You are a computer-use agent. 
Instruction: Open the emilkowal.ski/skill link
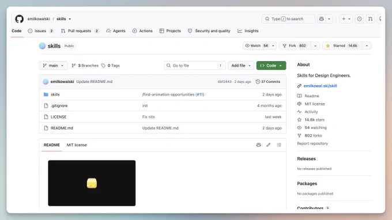(321, 86)
